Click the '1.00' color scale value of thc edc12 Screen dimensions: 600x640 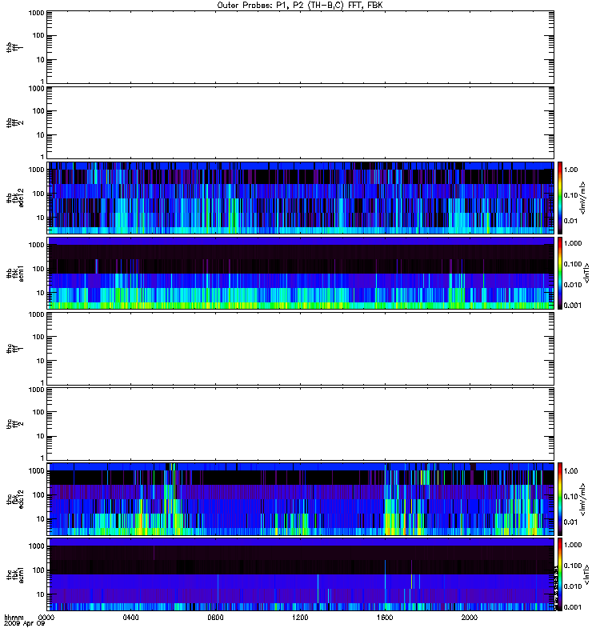pos(571,471)
